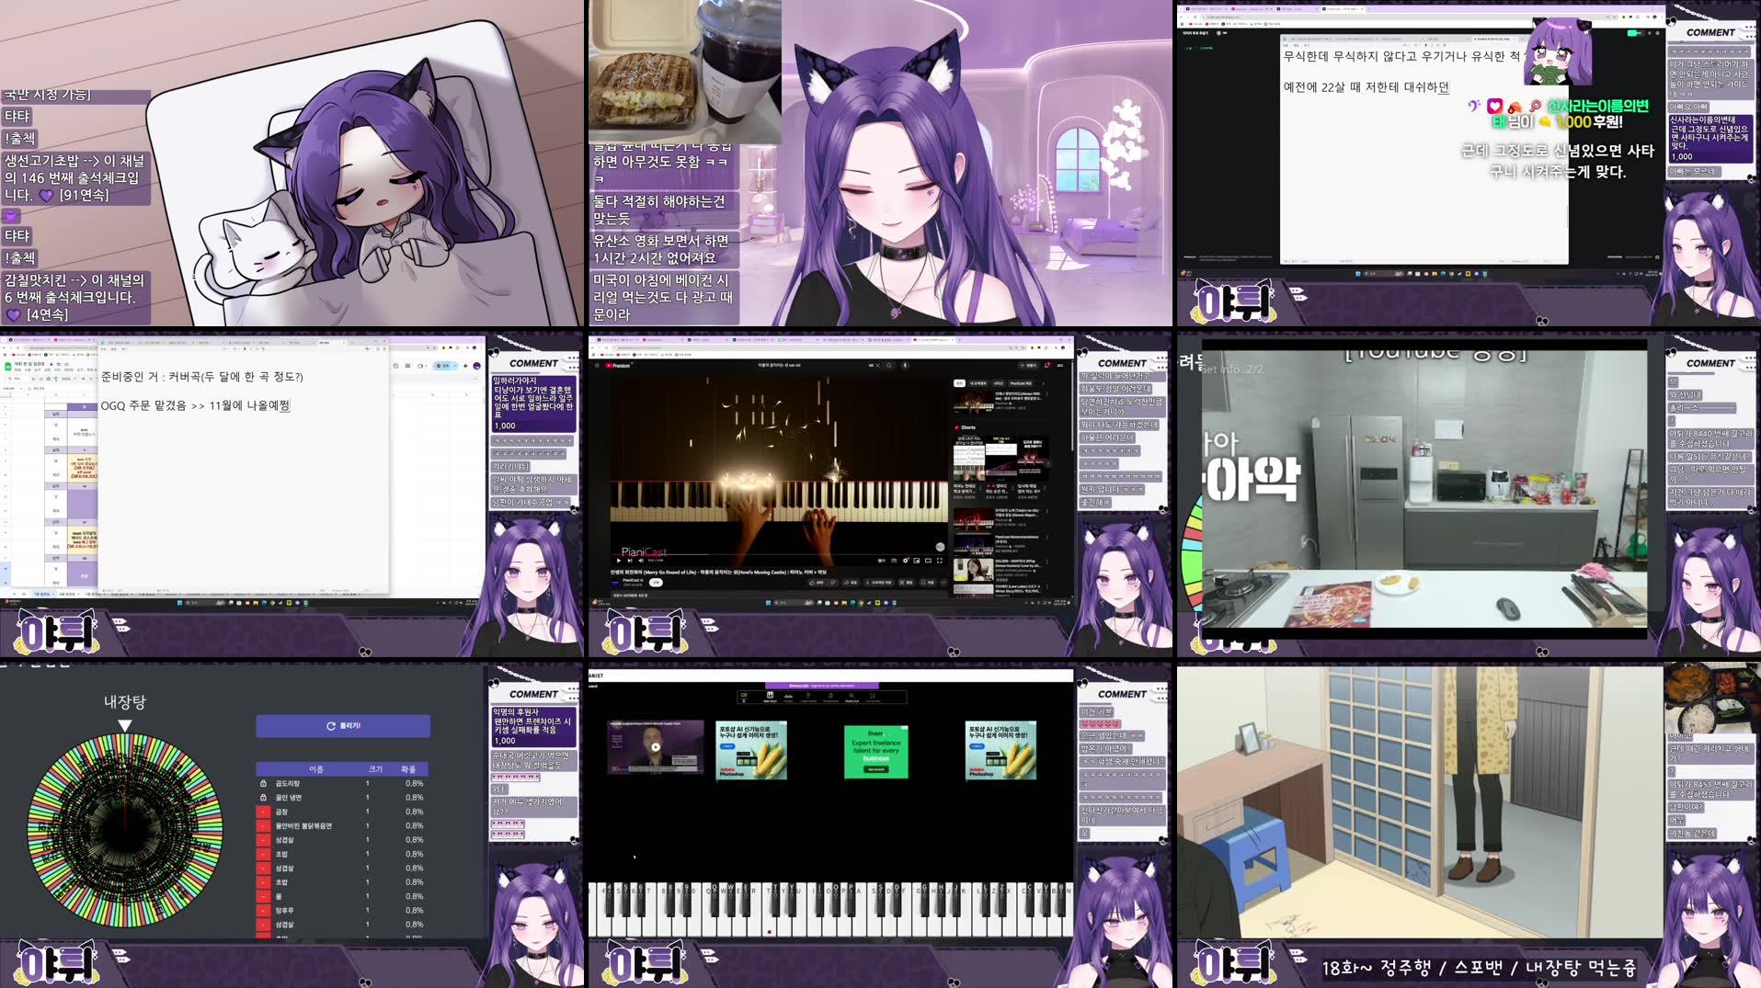Skip to next video in YouTube player

630,561
